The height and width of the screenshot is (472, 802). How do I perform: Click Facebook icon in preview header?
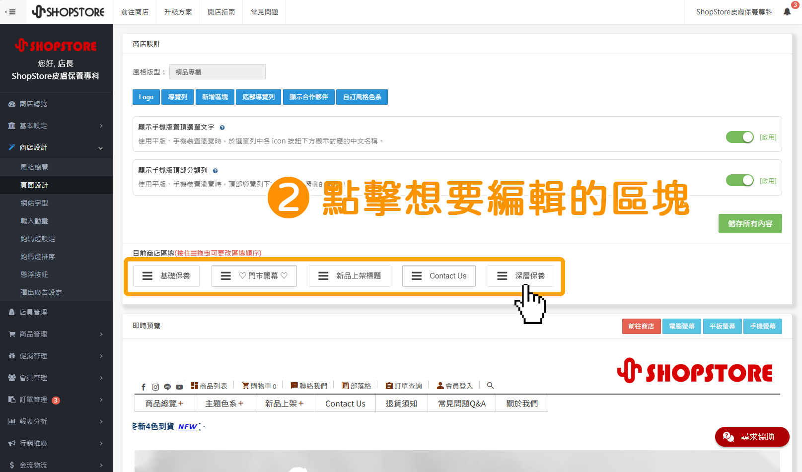tap(144, 387)
